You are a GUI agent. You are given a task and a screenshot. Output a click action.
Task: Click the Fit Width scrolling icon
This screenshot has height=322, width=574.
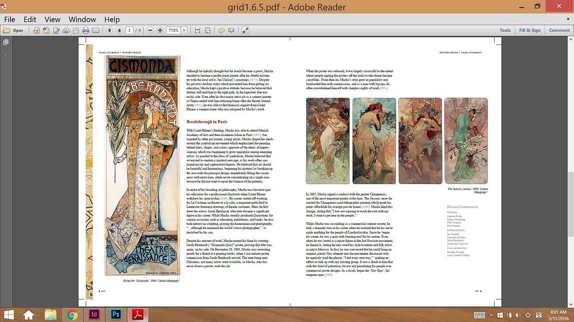(198, 30)
